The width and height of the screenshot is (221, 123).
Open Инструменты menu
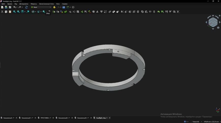(x=24, y=4)
